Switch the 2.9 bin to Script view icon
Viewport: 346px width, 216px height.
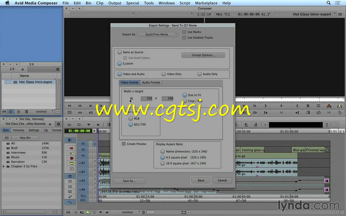[x=26, y=111]
